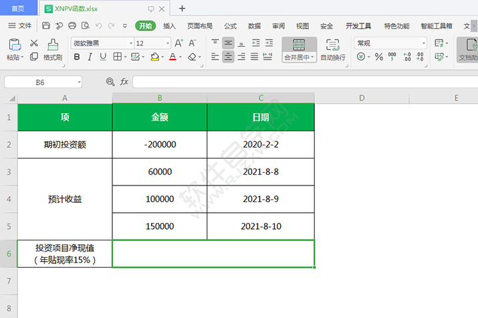The height and width of the screenshot is (318, 478).
Task: Expand fill color dropdown arrow
Action: point(162,57)
